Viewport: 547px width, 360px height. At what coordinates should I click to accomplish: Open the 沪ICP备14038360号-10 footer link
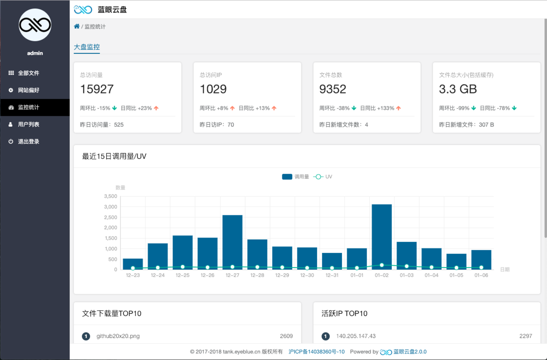click(317, 352)
